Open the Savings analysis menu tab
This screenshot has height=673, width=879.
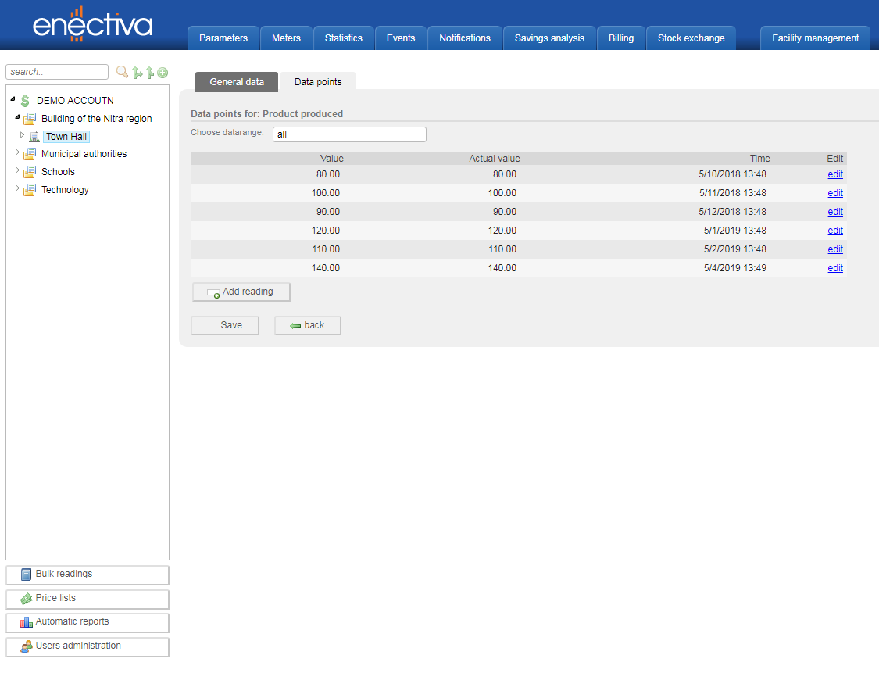(549, 38)
